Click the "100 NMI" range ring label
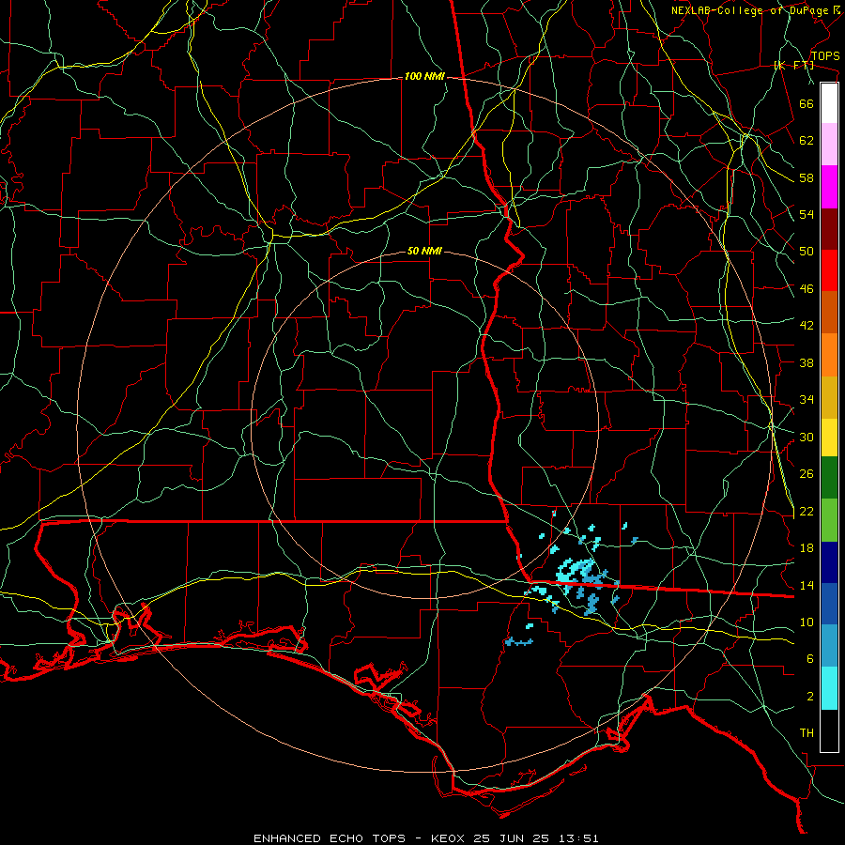 tap(424, 77)
